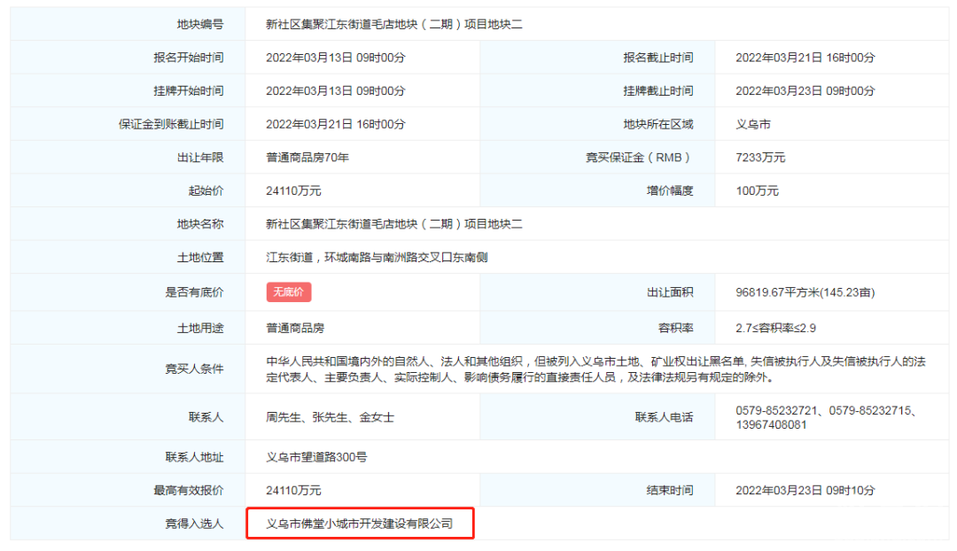Viewport: 957px width, 551px height.
Task: Click the 报名开始时间 label
Action: 188,58
